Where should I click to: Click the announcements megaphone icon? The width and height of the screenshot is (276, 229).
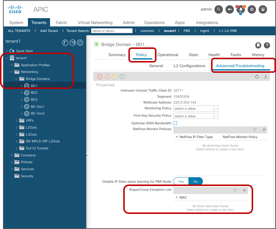coord(230,9)
